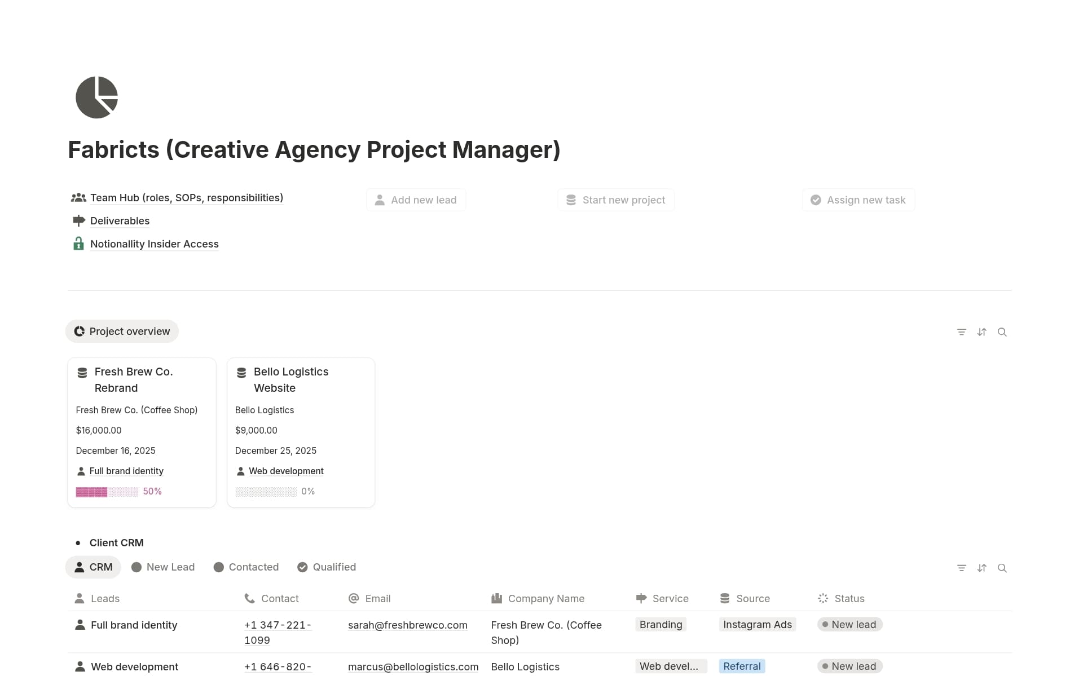Click the 50% progress bar on Fresh Brew card
The height and width of the screenshot is (676, 1083).
point(106,491)
